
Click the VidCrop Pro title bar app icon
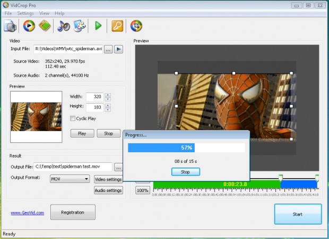click(6, 5)
